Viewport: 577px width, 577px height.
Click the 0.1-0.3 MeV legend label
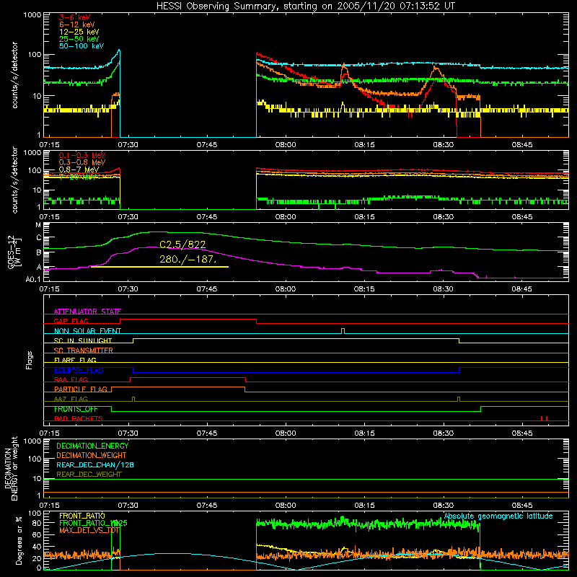pos(82,155)
